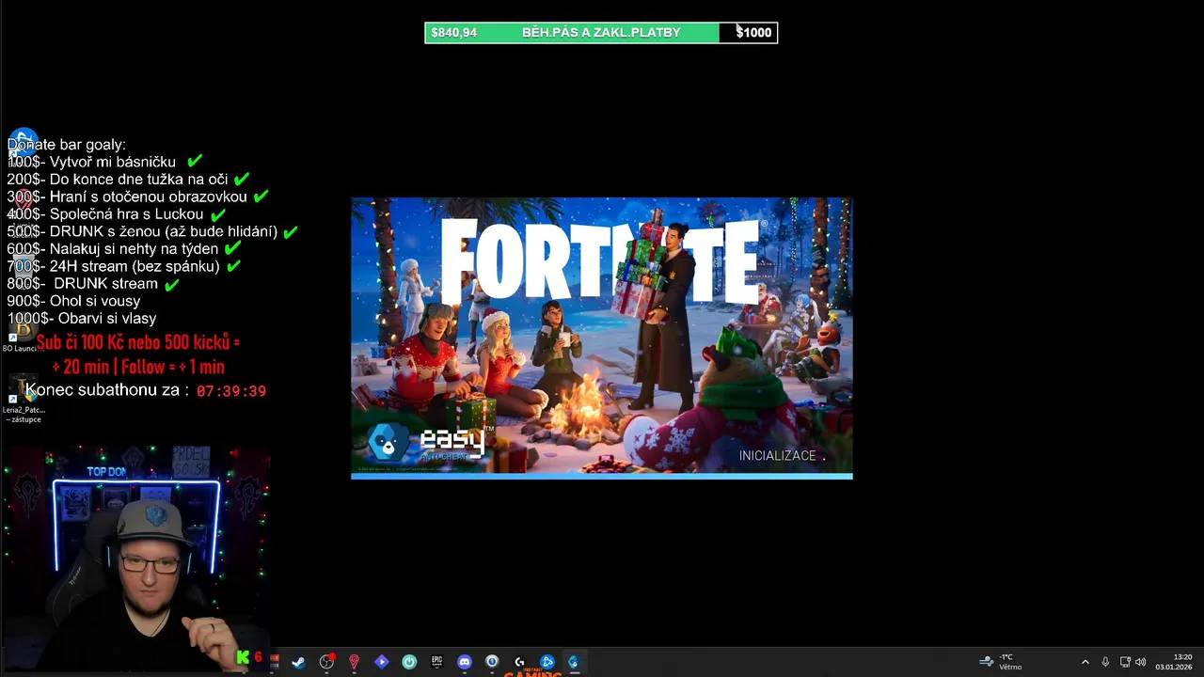Open the blue clock-shaped taskbar app
The image size is (1204, 677).
pos(492,662)
